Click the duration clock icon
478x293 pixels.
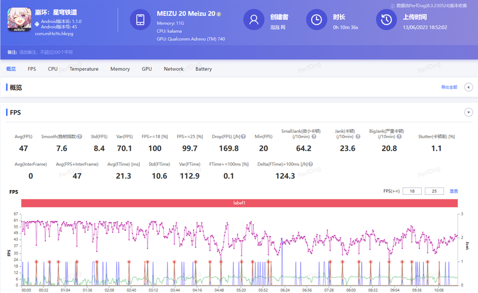(x=317, y=20)
